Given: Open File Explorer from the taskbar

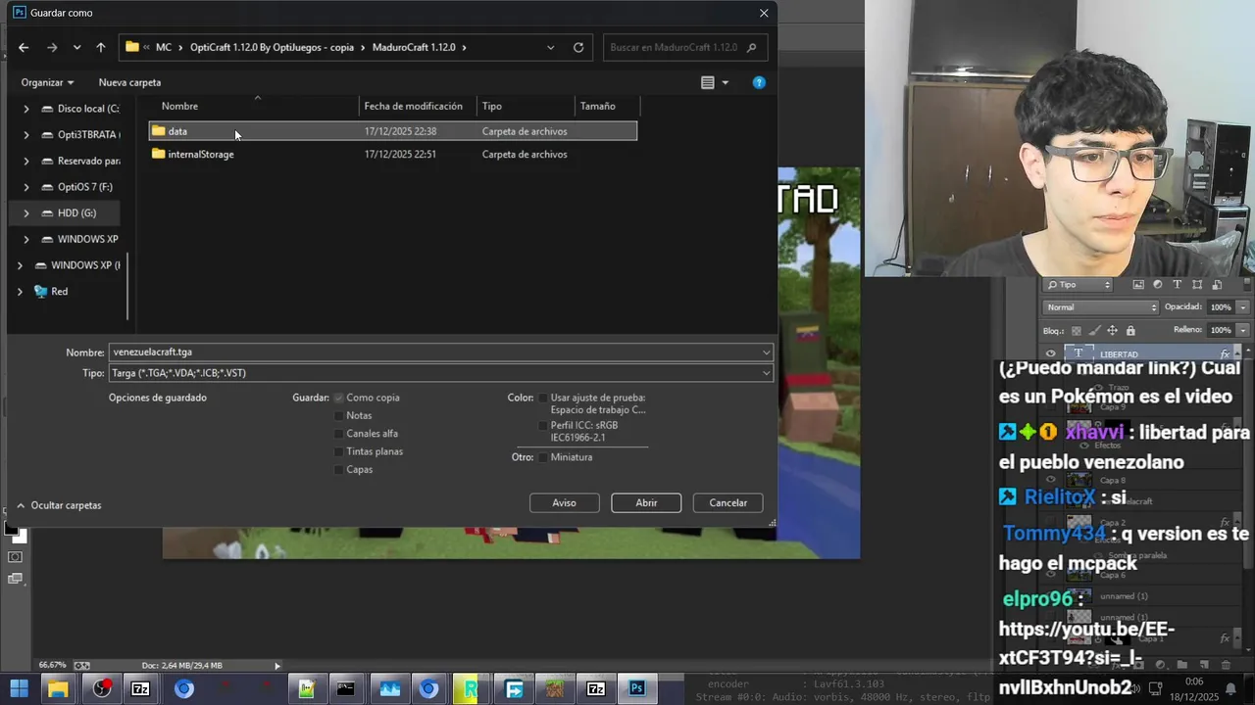Looking at the screenshot, I should pos(58,689).
